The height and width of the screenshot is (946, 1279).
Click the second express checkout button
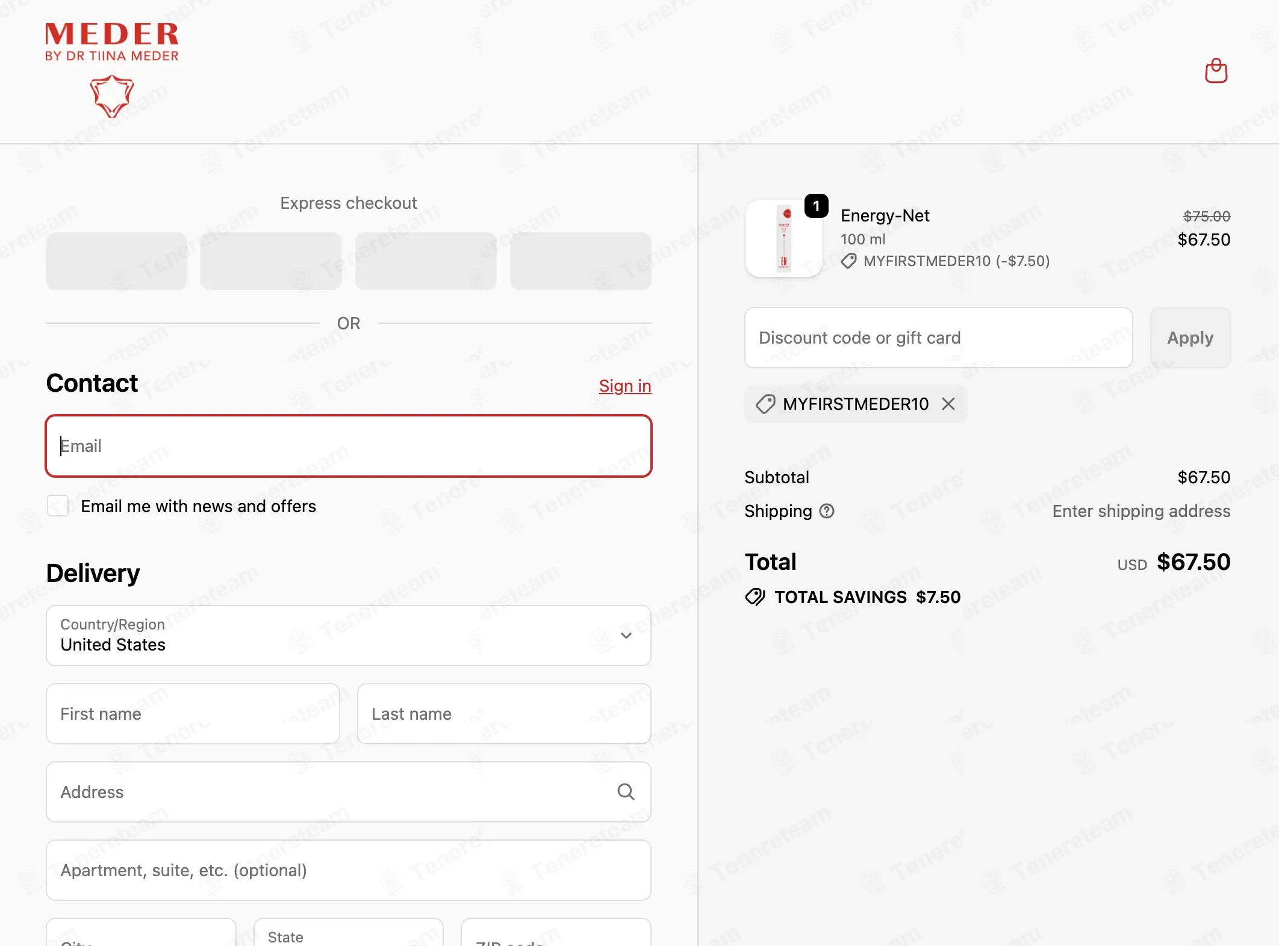pyautogui.click(x=271, y=261)
